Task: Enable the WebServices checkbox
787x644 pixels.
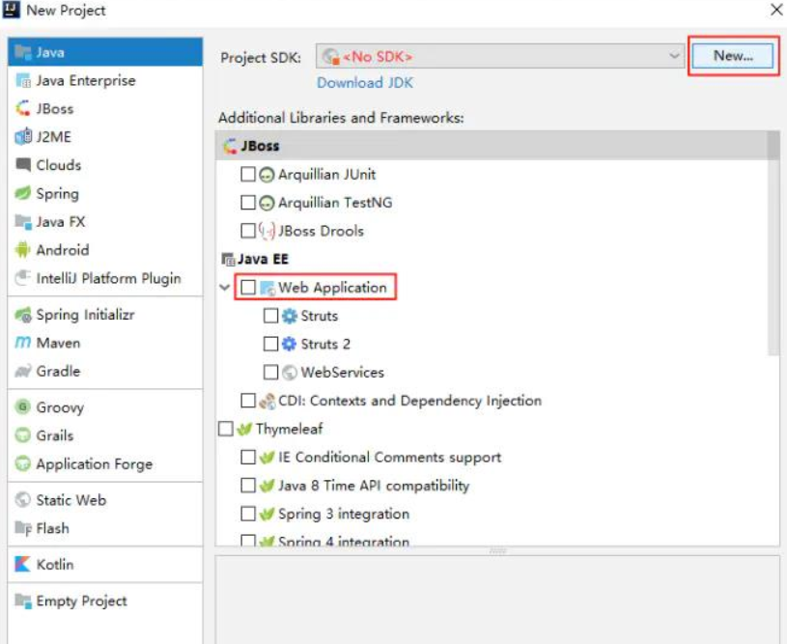Action: coord(270,372)
